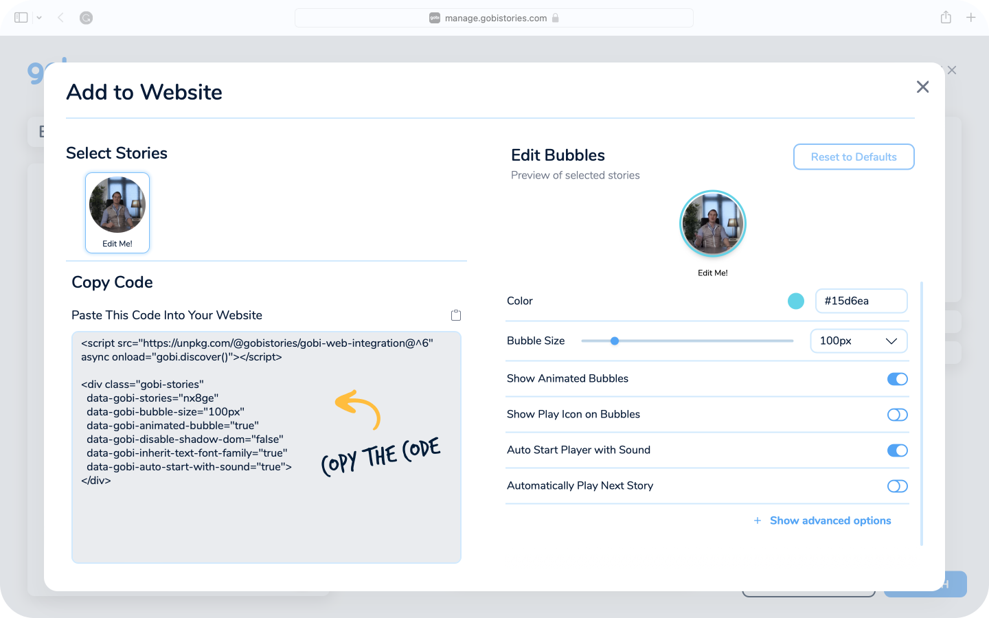The height and width of the screenshot is (618, 989).
Task: Reset bubble settings with Reset to Defaults
Action: coord(854,157)
